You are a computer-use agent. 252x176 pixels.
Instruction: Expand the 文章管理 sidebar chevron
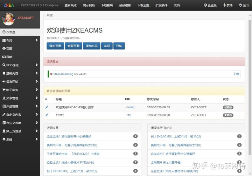[37, 98]
